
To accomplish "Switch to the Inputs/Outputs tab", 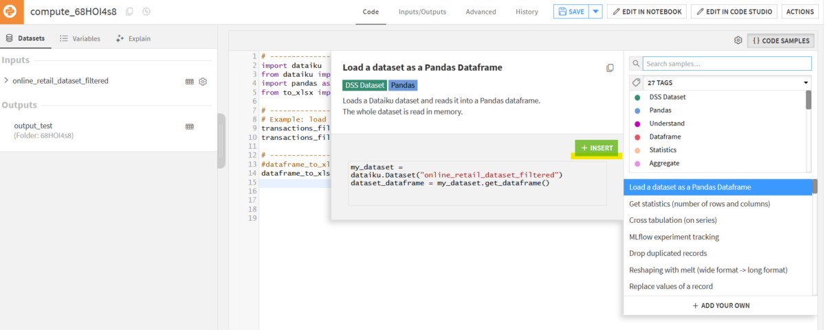I will (422, 12).
